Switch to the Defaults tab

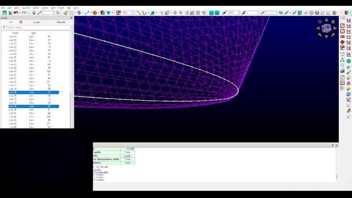tap(61, 22)
